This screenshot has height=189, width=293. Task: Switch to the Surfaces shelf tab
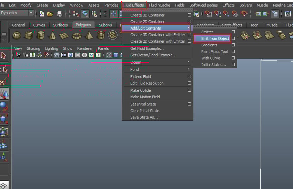coord(60,25)
